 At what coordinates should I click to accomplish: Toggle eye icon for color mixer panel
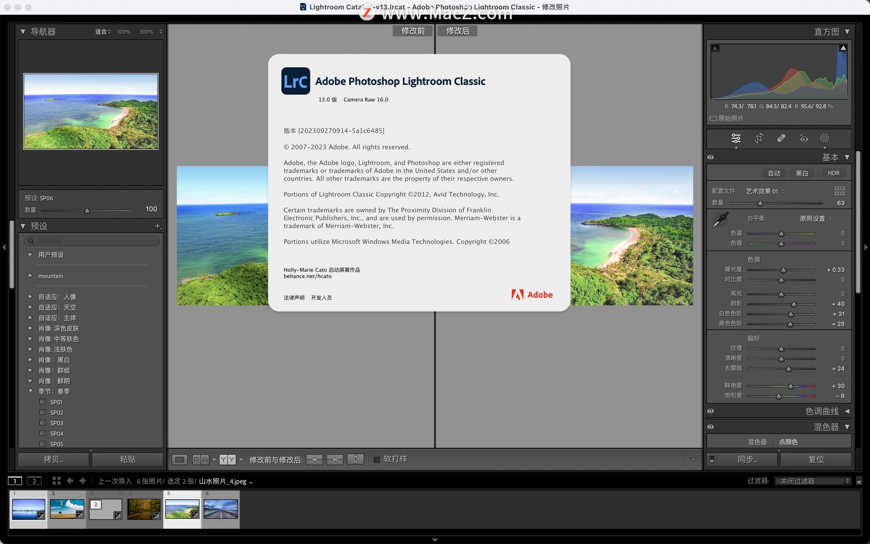710,427
